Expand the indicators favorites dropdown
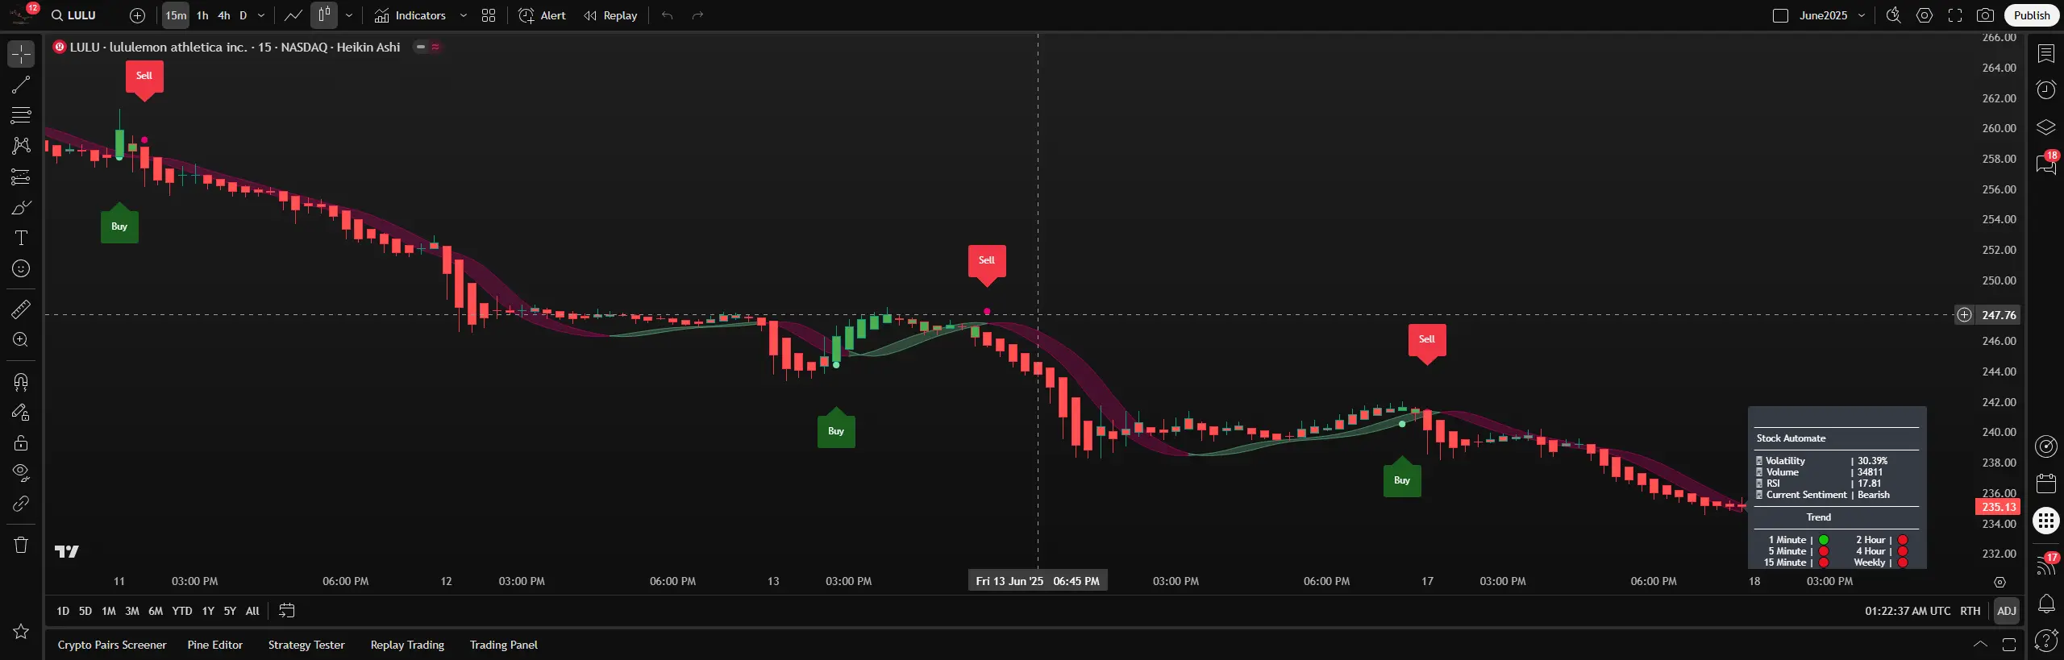This screenshot has height=660, width=2064. pos(464,15)
